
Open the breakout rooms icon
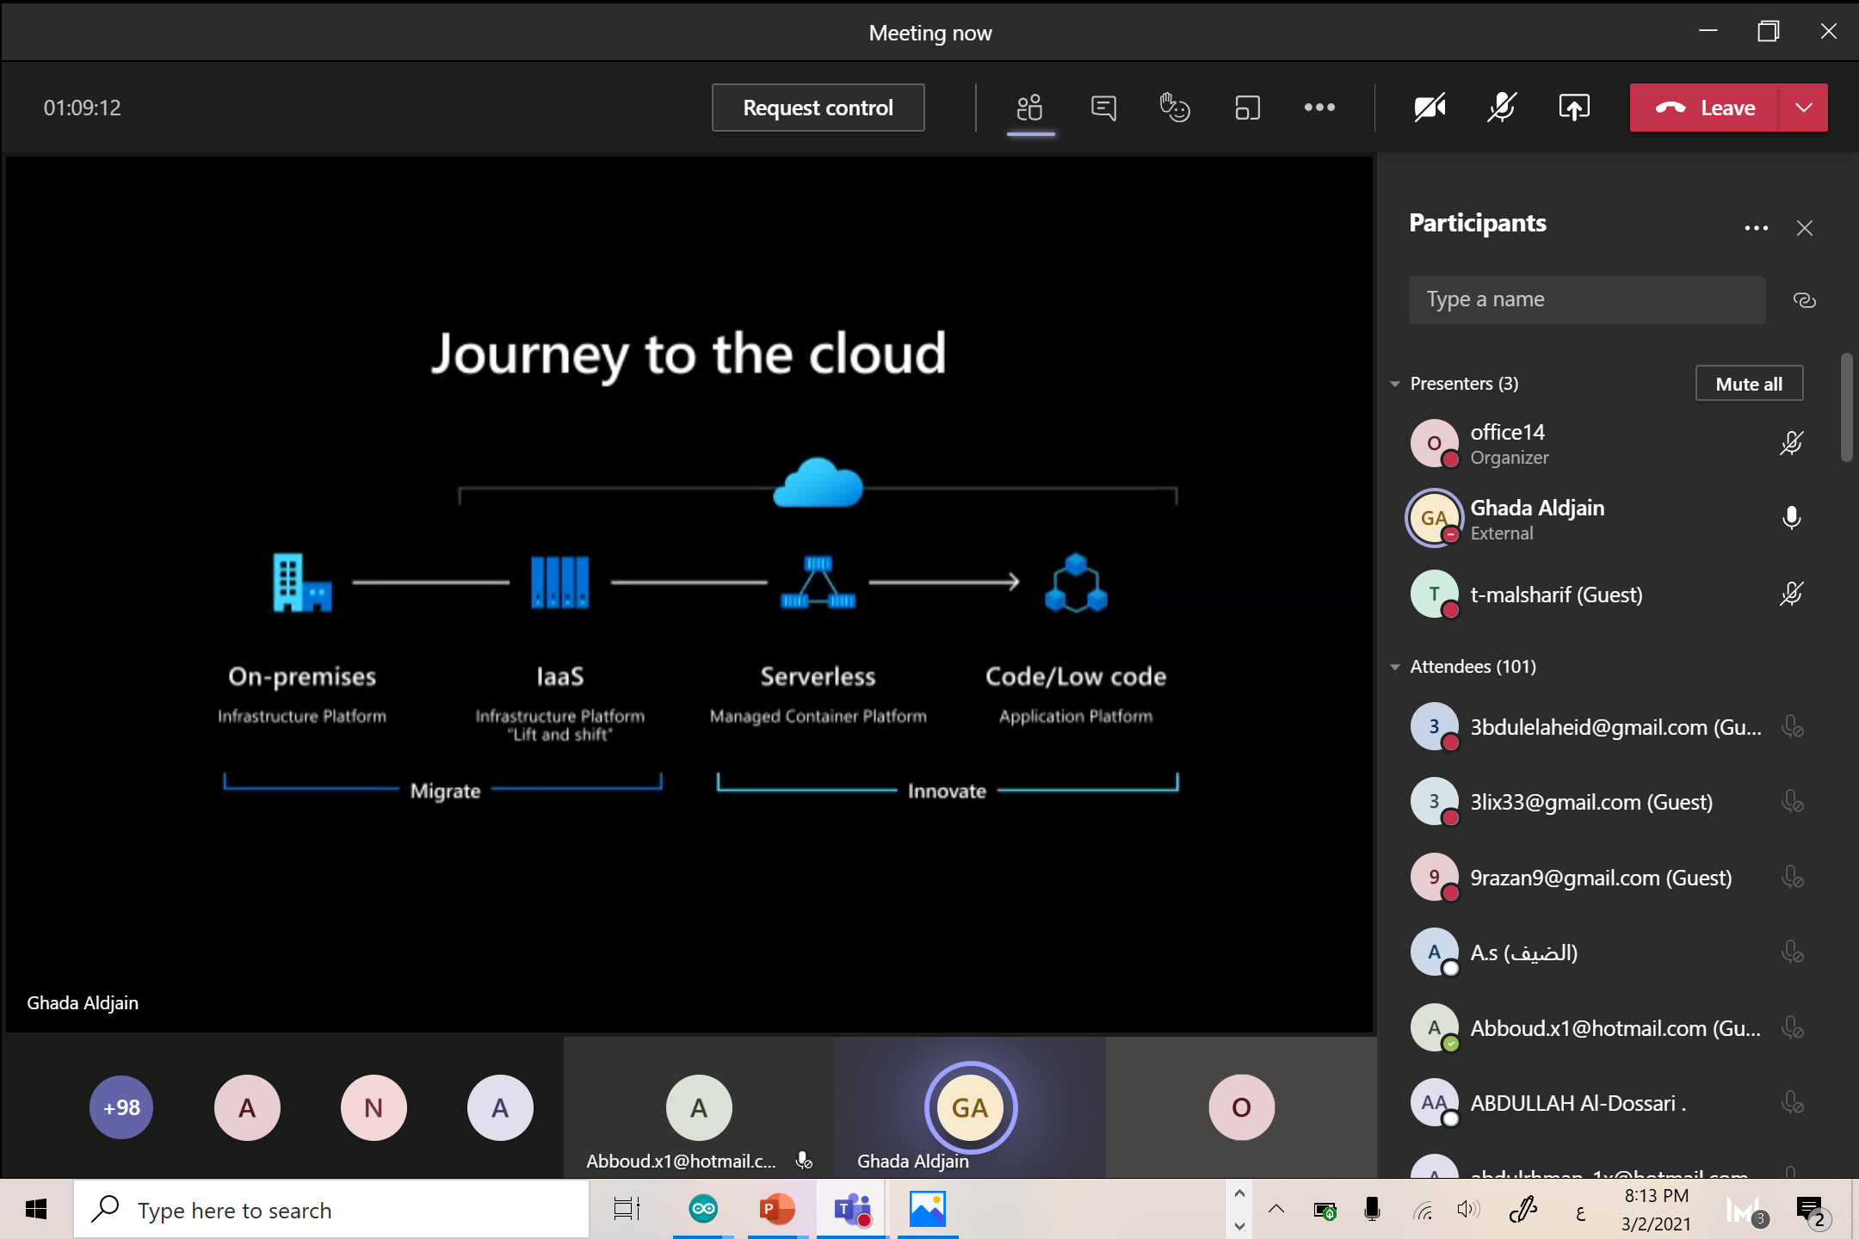pyautogui.click(x=1247, y=108)
